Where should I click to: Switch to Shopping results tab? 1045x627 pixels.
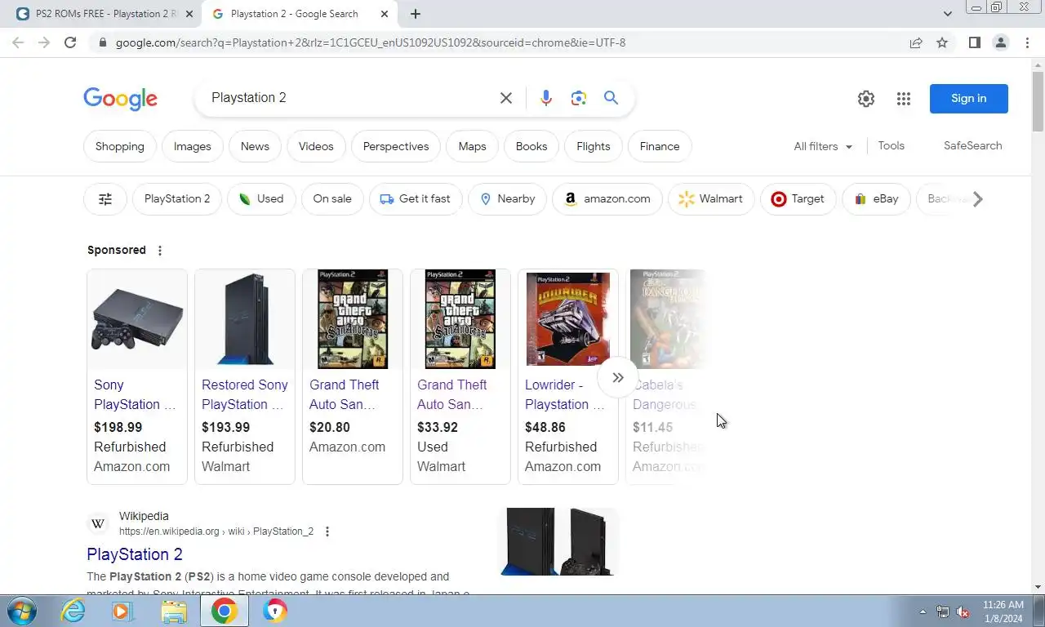pos(120,147)
